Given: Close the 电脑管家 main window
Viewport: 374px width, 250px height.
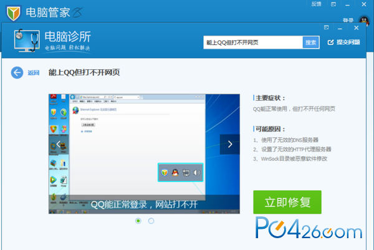Looking at the screenshot, I should click(364, 4).
